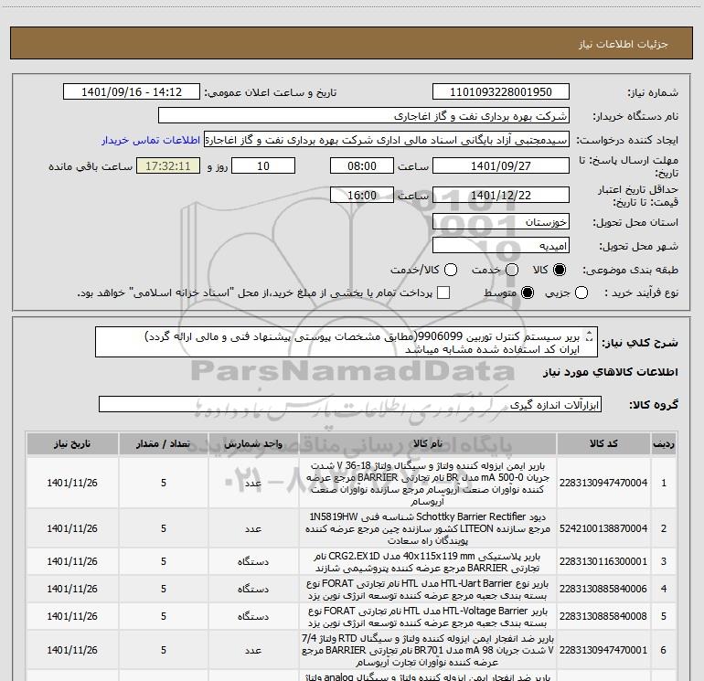The width and height of the screenshot is (704, 681).
Task: Click the response deadline date 1401/09/27
Action: point(501,165)
